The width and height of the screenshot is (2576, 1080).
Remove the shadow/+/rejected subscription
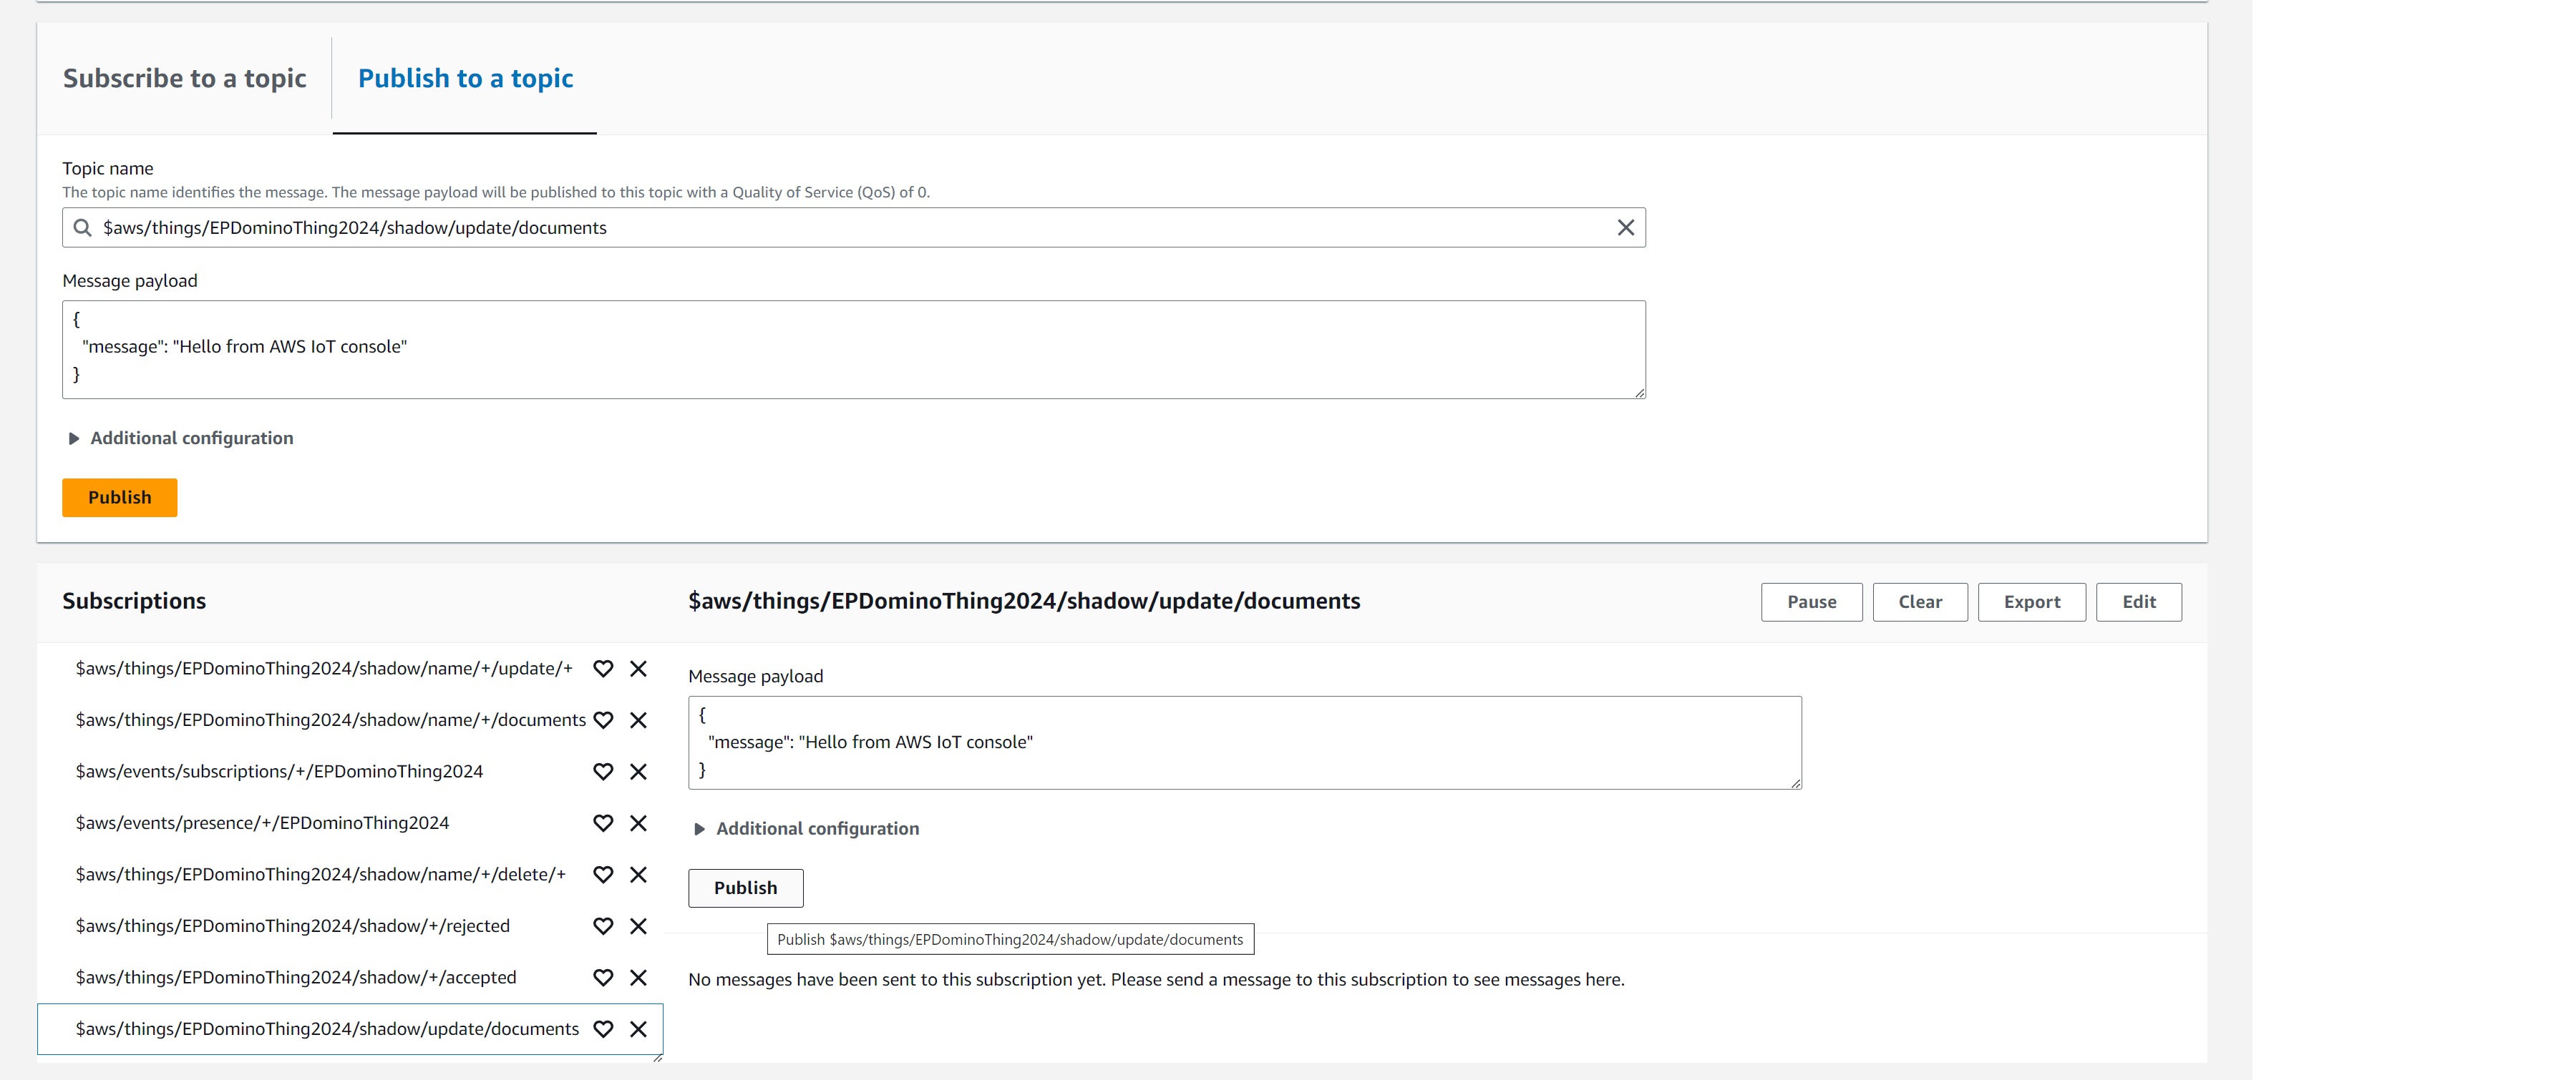coord(638,926)
